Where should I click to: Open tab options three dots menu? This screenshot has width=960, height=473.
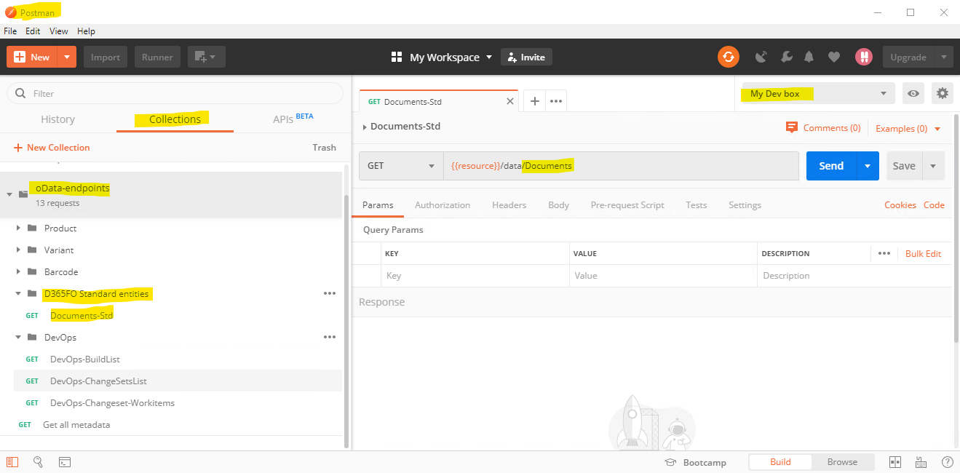click(x=556, y=101)
